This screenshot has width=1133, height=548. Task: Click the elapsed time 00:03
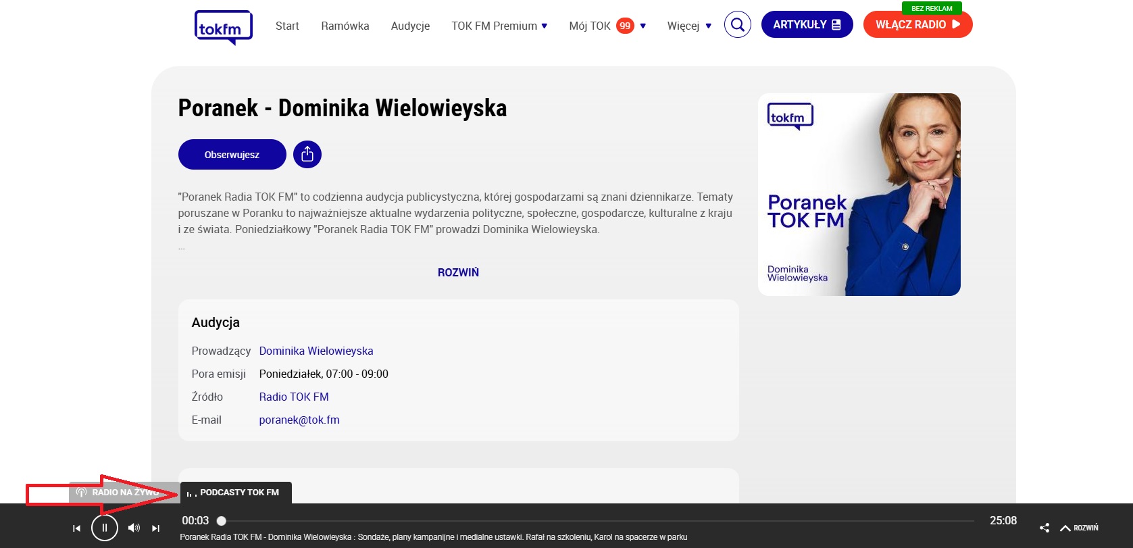tap(195, 520)
